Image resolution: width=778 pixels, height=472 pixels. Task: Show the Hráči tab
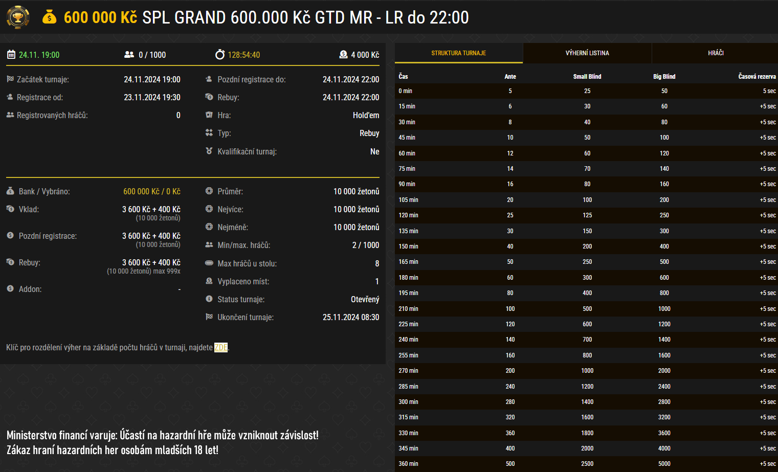point(716,53)
